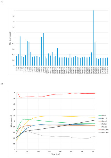
Task: Click the yellow legend line swatch
Action: pos(100,127)
